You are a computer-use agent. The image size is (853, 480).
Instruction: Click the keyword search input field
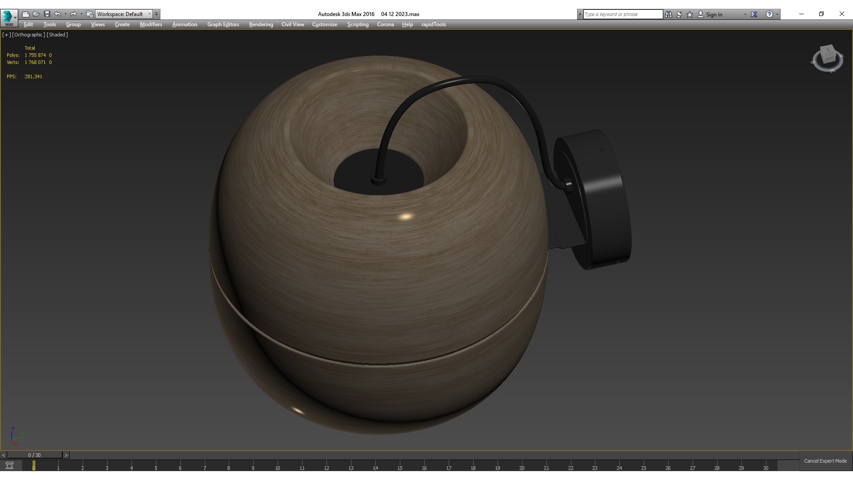tap(622, 14)
